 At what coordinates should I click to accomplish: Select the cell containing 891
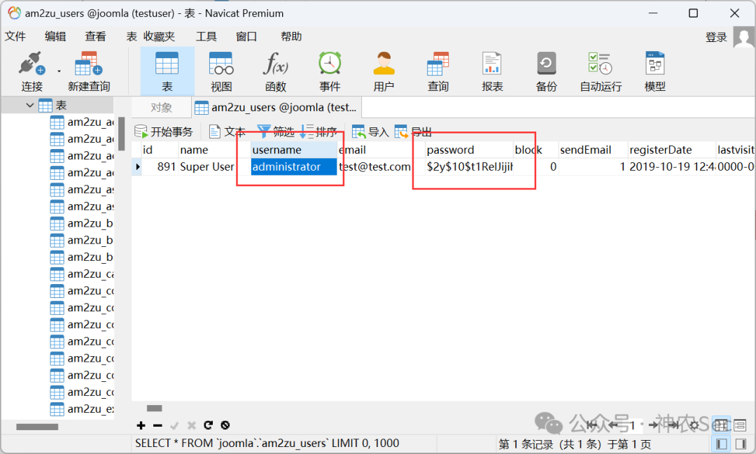tap(160, 166)
